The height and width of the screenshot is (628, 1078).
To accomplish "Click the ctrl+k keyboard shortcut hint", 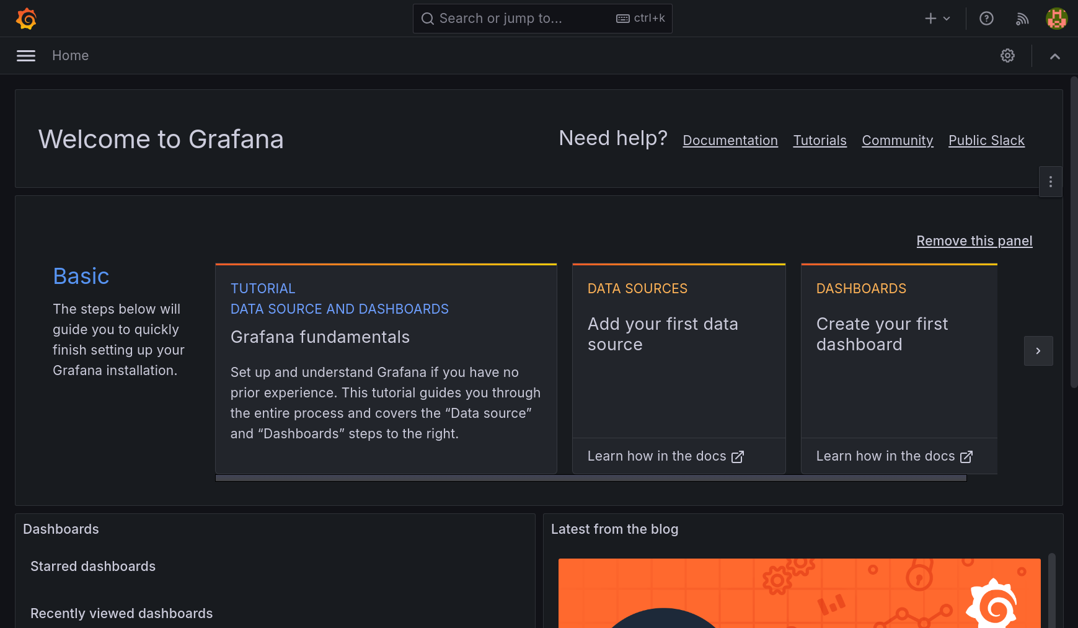I will tap(640, 19).
